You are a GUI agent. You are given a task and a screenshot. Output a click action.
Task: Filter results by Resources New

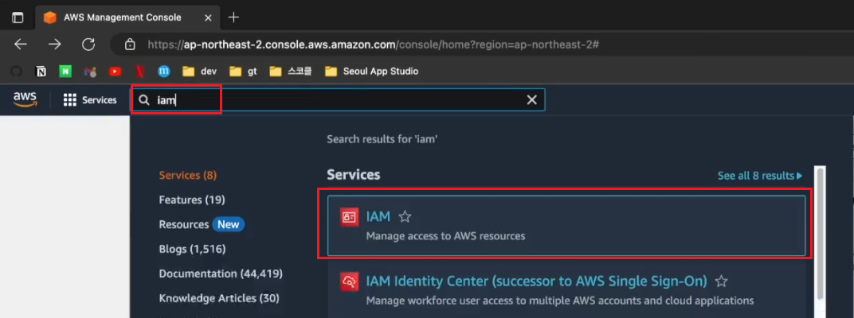click(202, 224)
